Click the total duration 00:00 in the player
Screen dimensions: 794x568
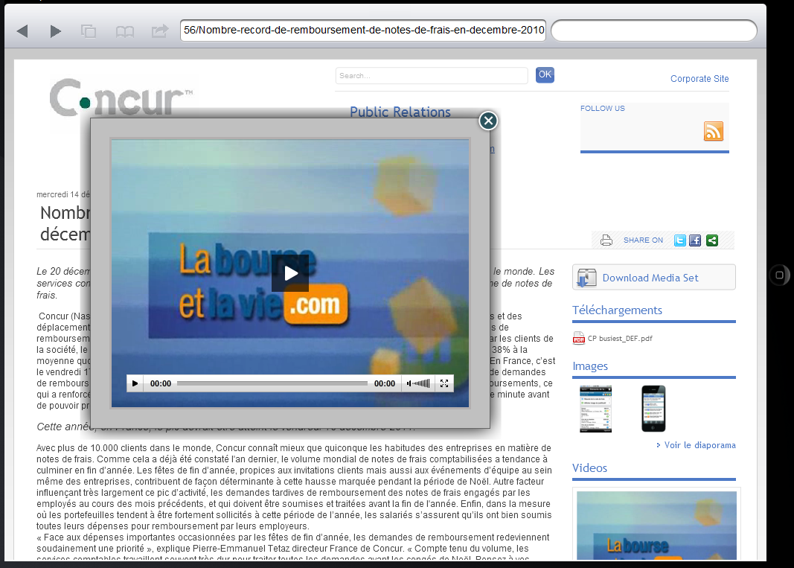tap(384, 383)
